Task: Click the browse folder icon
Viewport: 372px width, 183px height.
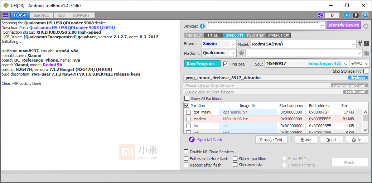Action: point(367,53)
